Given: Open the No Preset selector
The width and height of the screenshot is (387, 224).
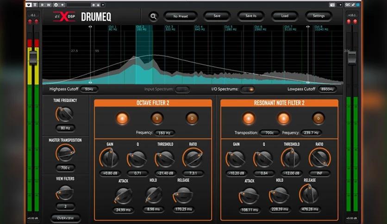Looking at the screenshot, I should tap(181, 16).
